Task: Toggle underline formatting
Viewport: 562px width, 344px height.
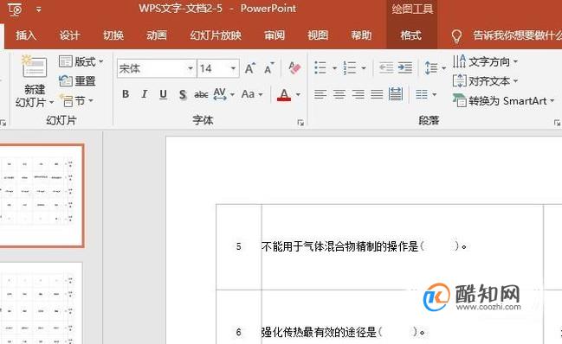Action: [163, 94]
